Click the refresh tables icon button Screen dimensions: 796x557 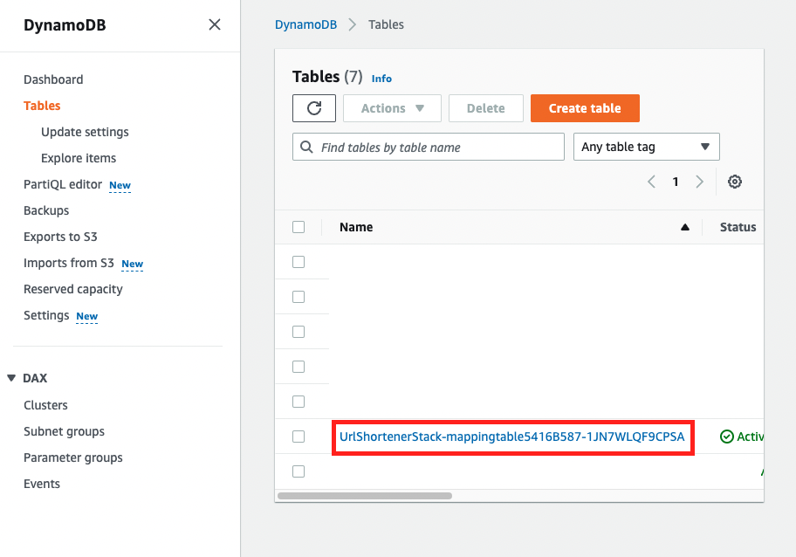(314, 108)
